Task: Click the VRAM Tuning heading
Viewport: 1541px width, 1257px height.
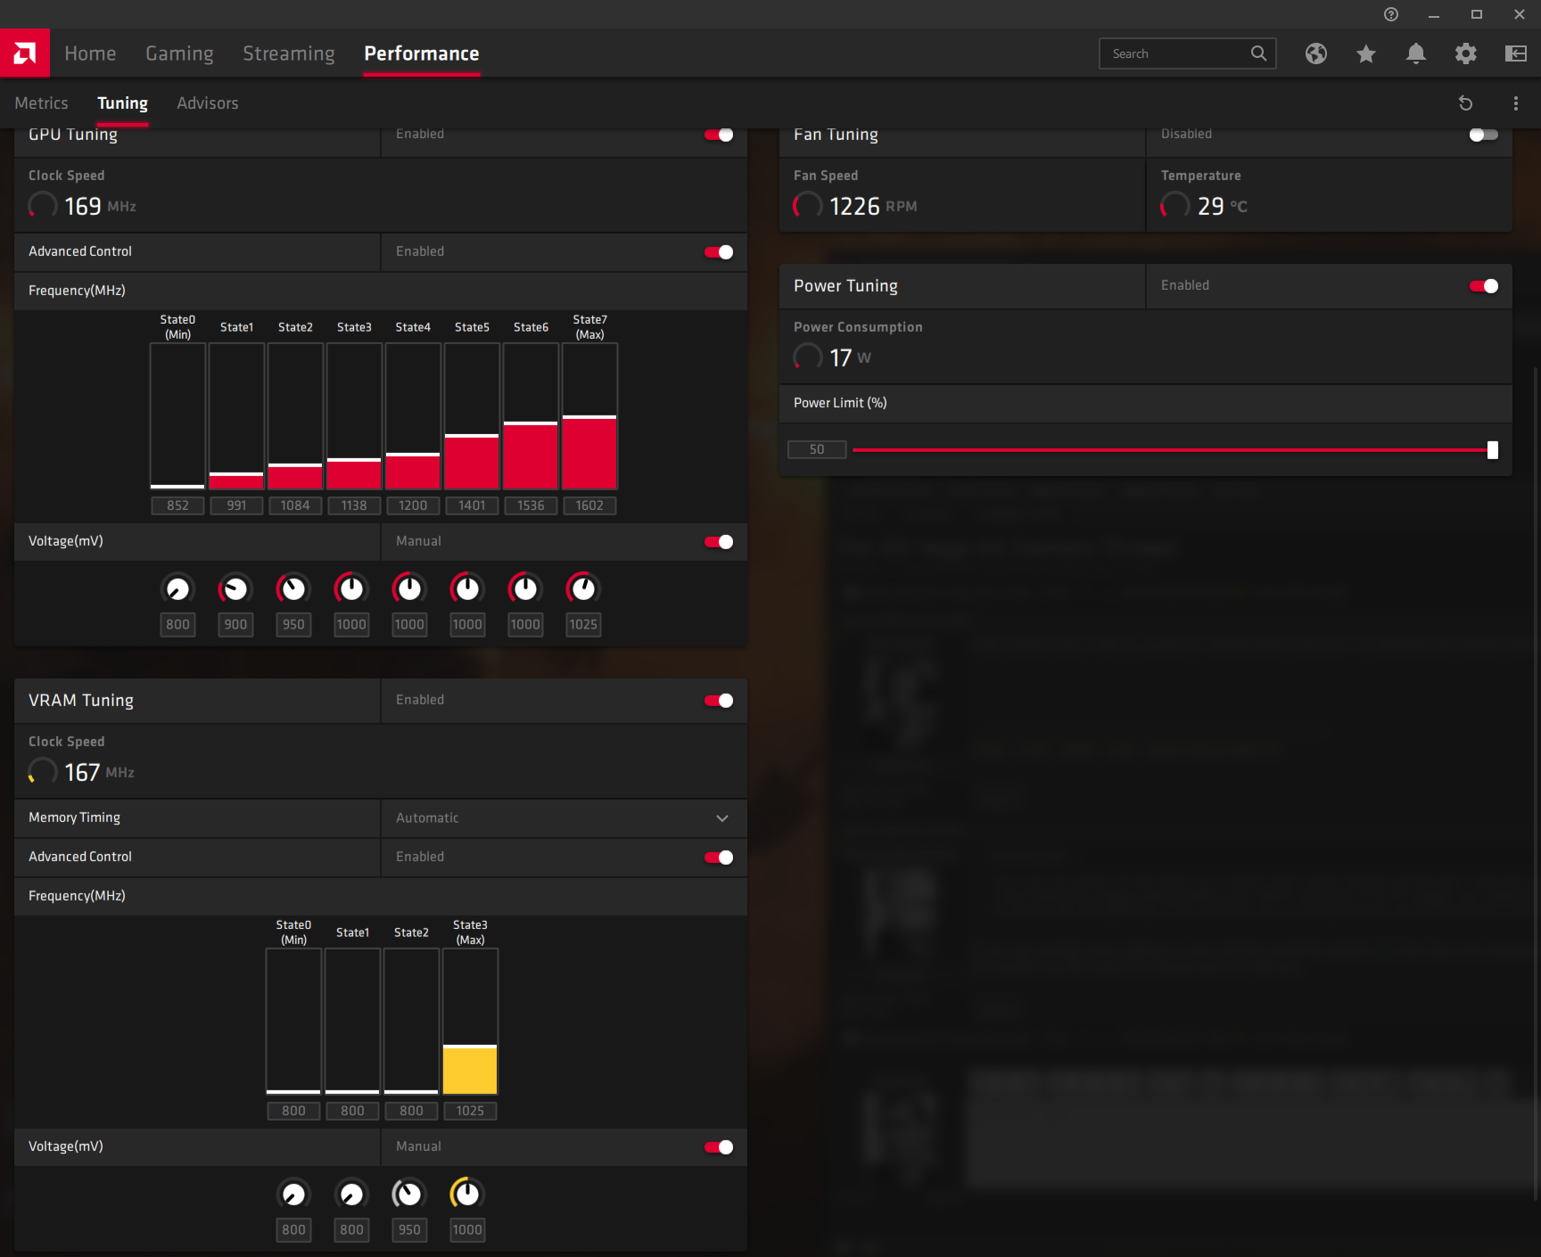Action: 81,700
